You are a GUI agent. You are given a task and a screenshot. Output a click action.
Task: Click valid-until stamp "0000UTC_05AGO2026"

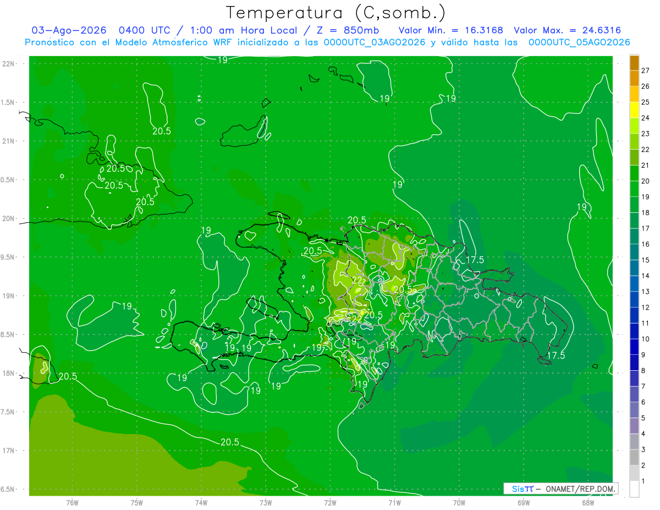(579, 42)
